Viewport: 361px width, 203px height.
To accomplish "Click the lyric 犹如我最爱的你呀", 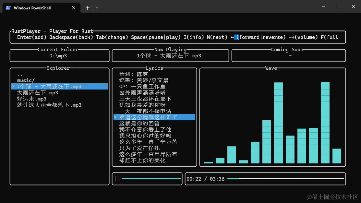I will point(142,105).
